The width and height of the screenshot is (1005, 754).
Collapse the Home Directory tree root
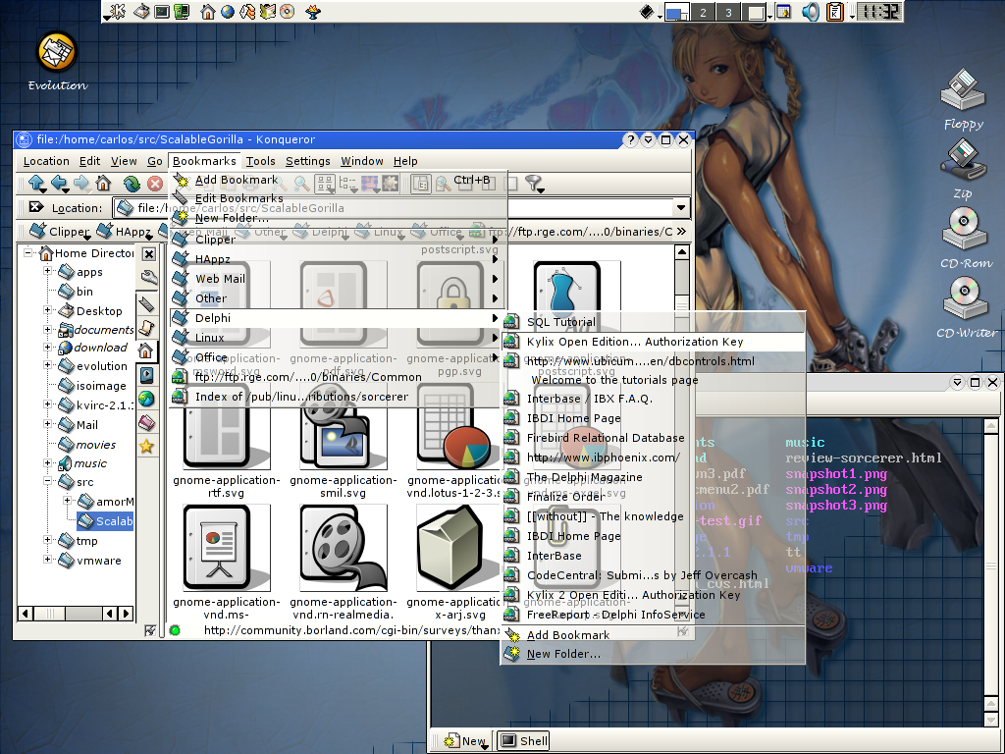point(28,252)
